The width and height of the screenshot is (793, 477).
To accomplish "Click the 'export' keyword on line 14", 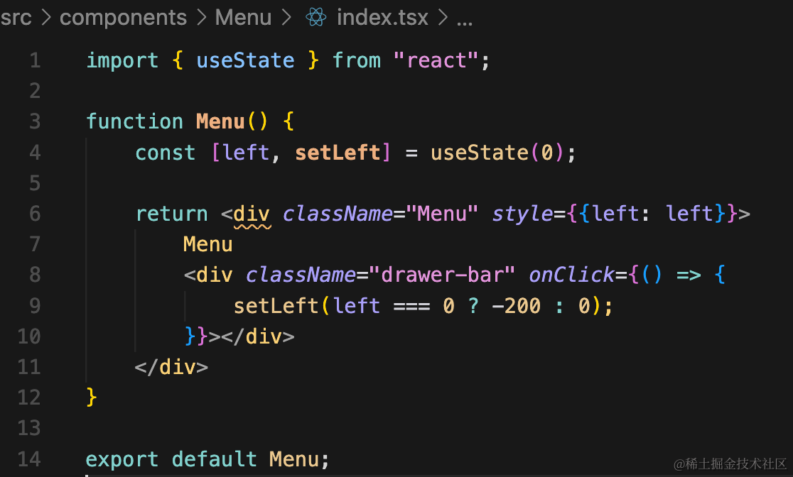I will pyautogui.click(x=122, y=459).
